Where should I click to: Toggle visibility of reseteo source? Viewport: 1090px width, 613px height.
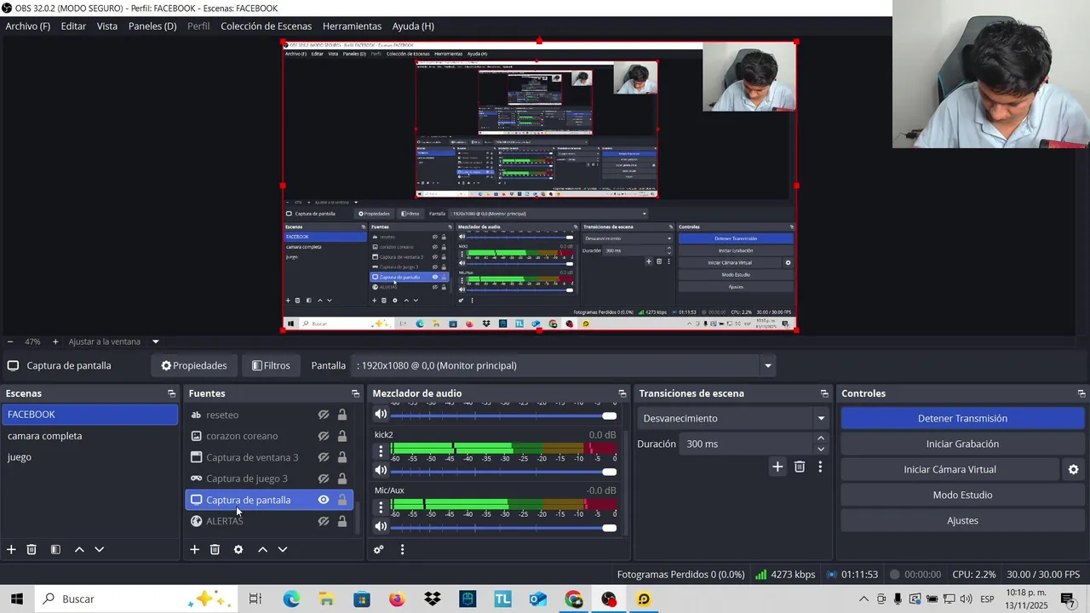324,415
